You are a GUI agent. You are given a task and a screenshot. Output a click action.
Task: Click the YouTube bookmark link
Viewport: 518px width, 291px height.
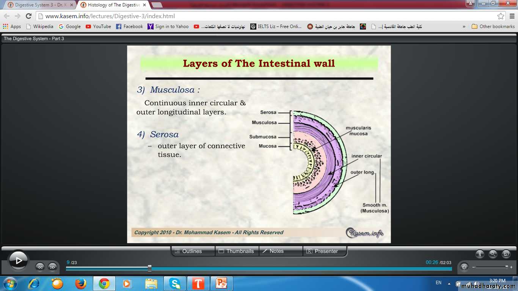pyautogui.click(x=98, y=27)
